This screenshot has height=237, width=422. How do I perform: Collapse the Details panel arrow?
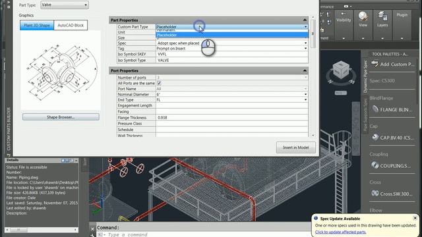(76, 161)
